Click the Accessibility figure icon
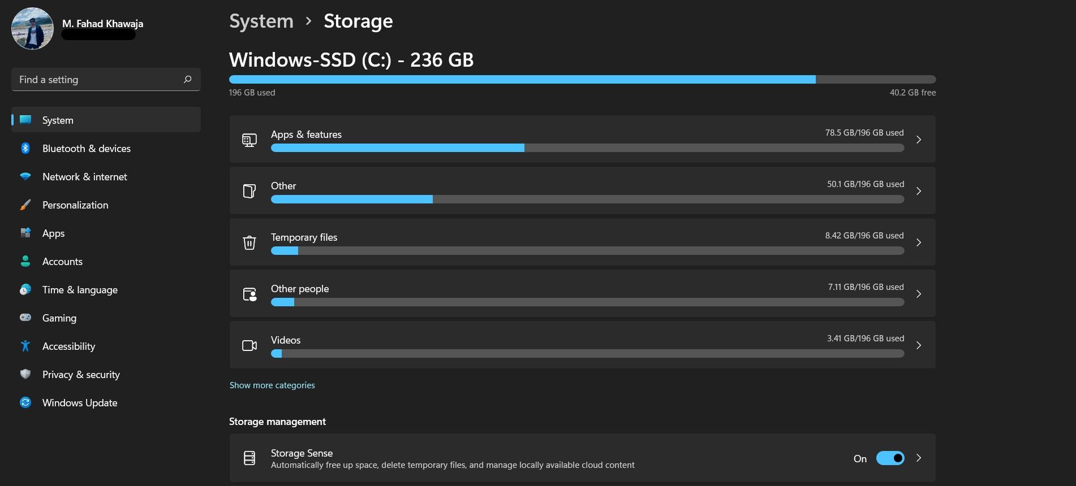Image resolution: width=1076 pixels, height=486 pixels. pos(26,346)
